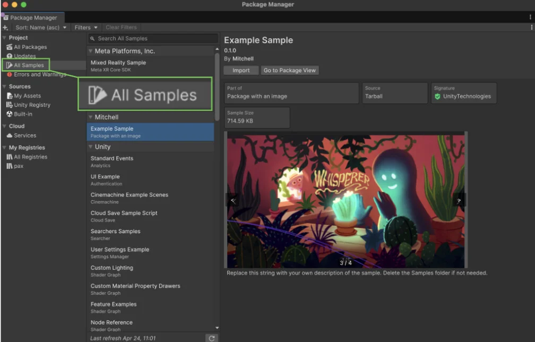Click the sample list scroll down arrow
Image resolution: width=535 pixels, height=342 pixels.
pyautogui.click(x=217, y=328)
